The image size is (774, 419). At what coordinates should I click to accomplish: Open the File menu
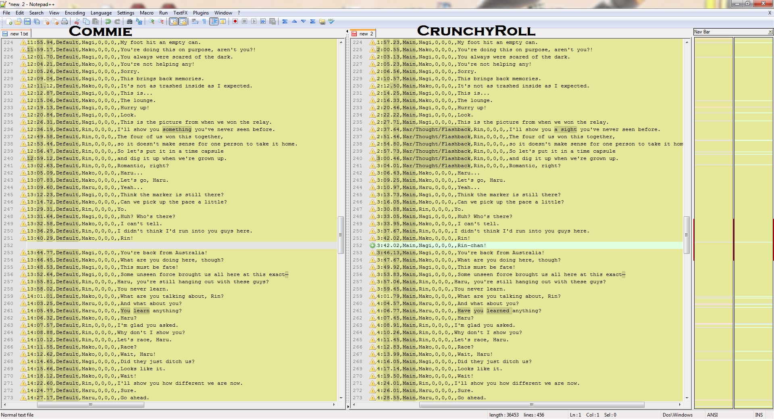tap(6, 13)
